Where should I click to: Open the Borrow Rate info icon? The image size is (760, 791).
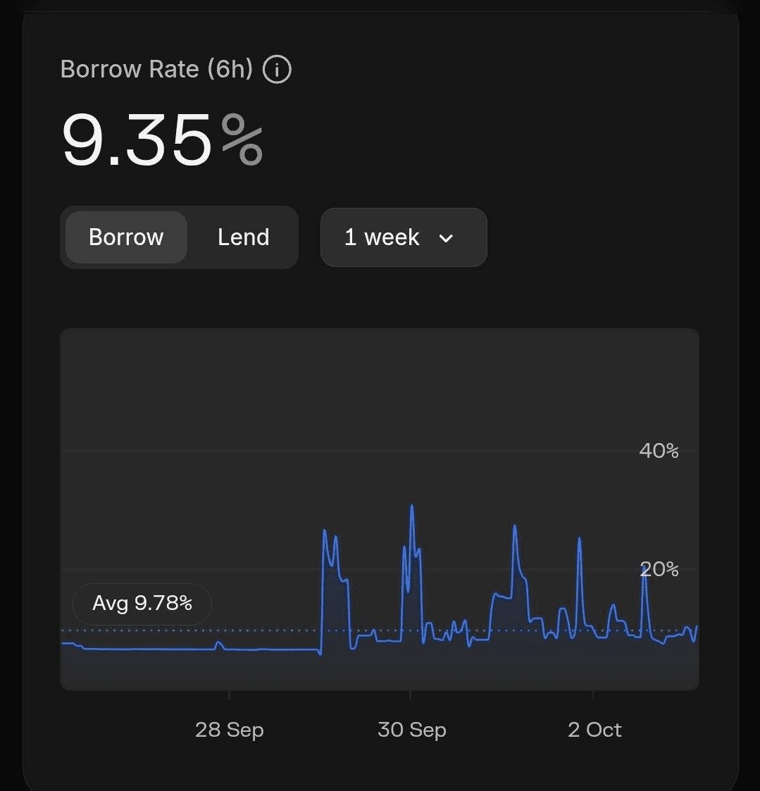pyautogui.click(x=277, y=69)
